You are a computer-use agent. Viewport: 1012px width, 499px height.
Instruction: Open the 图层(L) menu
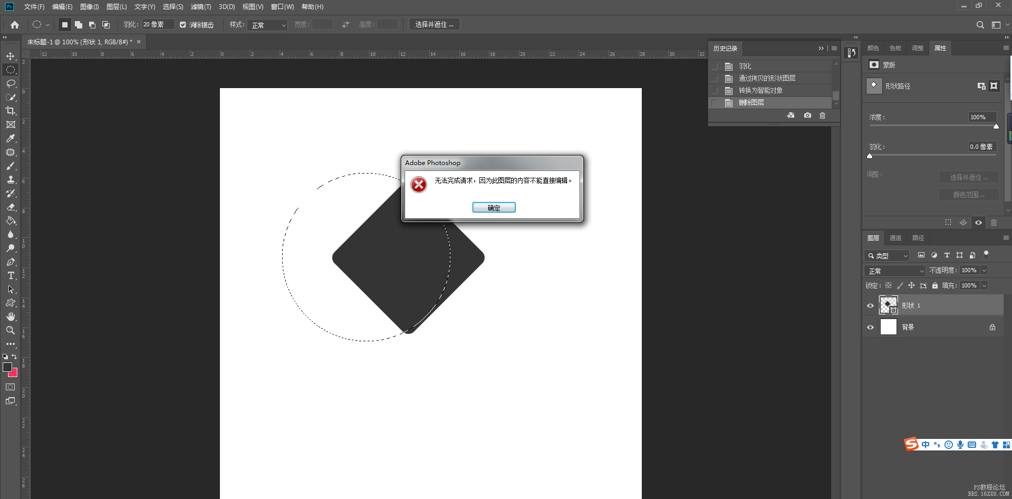tap(117, 7)
